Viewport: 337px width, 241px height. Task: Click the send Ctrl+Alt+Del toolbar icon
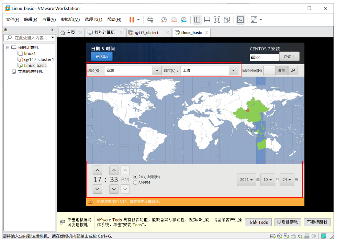click(x=150, y=20)
